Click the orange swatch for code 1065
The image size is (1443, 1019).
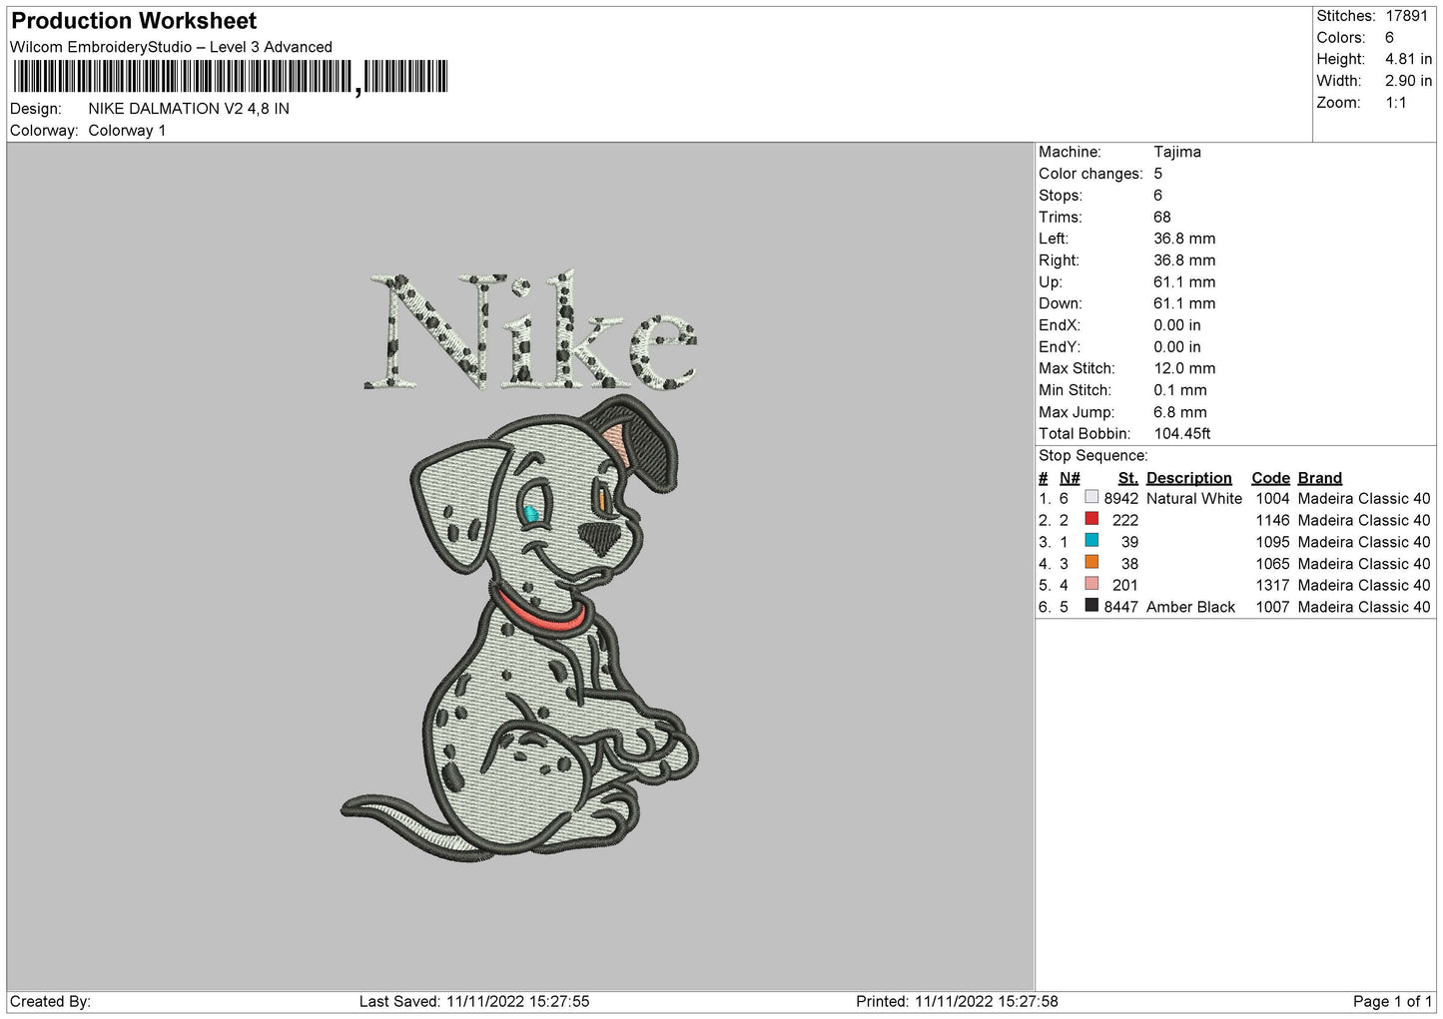tap(1091, 563)
